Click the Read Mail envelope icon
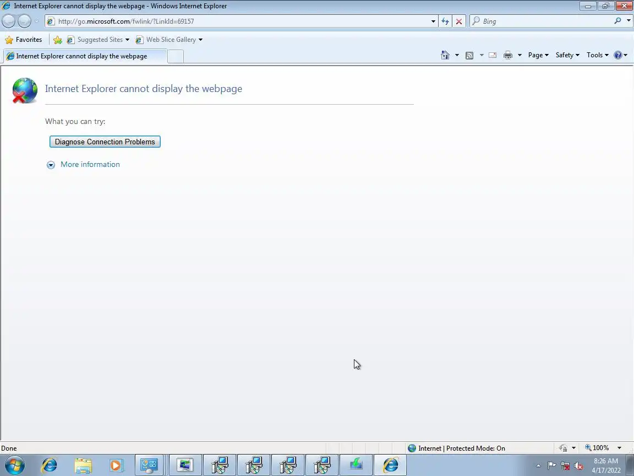Screen dimensions: 634x476 493,55
